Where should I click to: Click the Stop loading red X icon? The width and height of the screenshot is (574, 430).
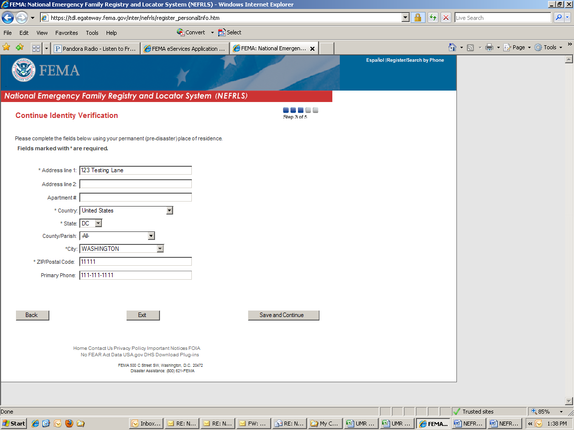pos(446,17)
